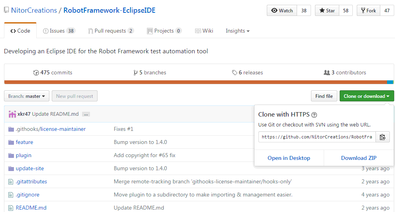
Task: Click the file icon next to .gitignore
Action: (x=11, y=195)
